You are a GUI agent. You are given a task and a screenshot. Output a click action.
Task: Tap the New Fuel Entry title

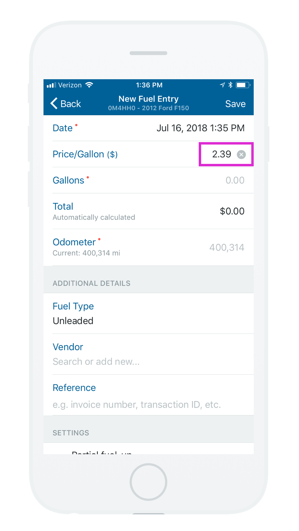pos(148,99)
